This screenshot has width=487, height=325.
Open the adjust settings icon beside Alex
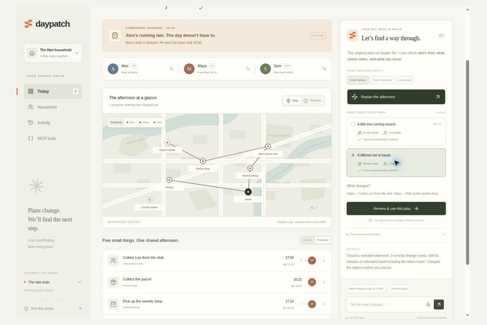click(x=172, y=68)
